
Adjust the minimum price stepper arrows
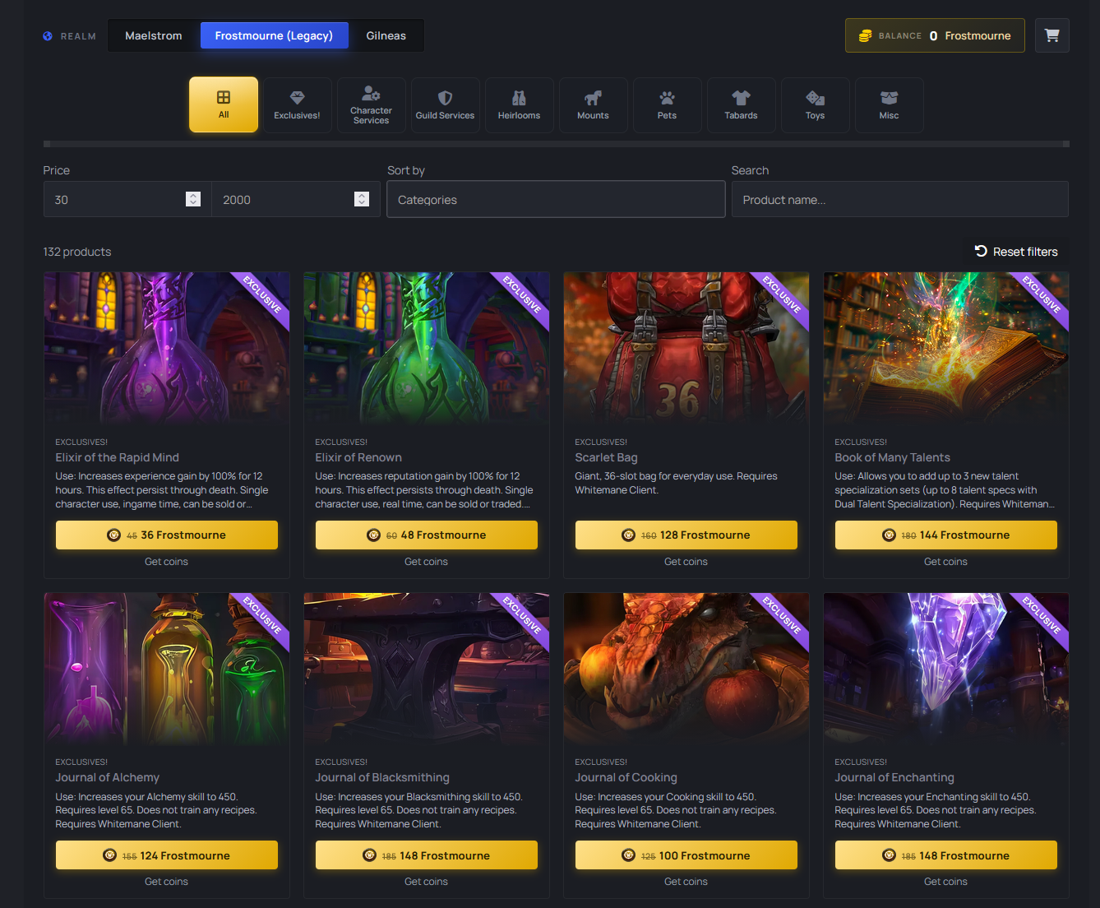click(x=193, y=199)
